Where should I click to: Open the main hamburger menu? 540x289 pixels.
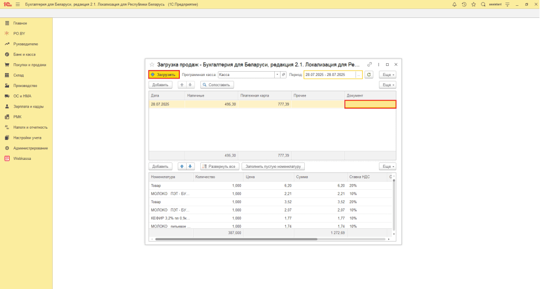(x=17, y=4)
